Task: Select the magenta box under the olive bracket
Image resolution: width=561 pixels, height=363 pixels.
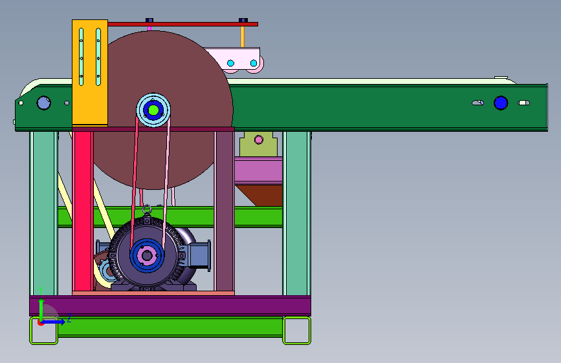Action: [258, 171]
